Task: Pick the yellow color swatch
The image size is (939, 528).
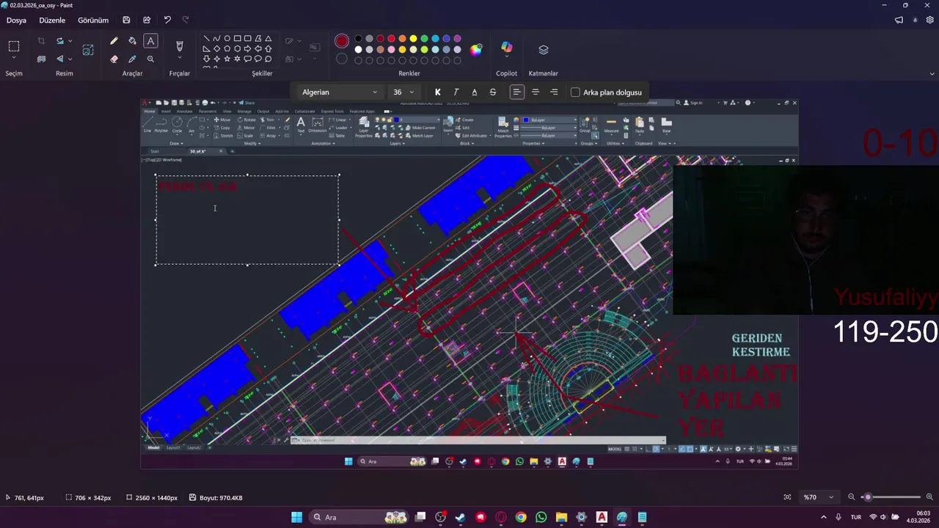Action: coord(413,38)
